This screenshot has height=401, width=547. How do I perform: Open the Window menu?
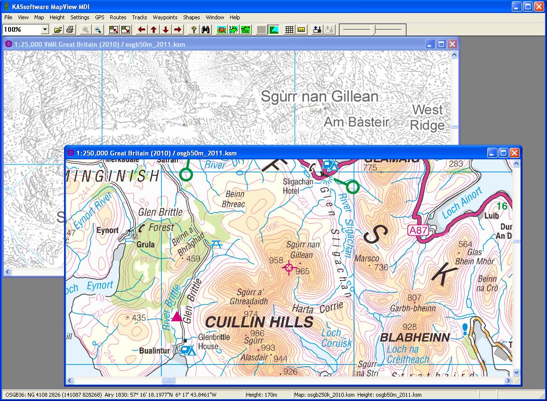point(215,17)
